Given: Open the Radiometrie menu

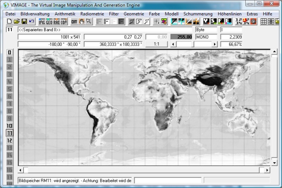Looking at the screenshot, I should point(92,14).
